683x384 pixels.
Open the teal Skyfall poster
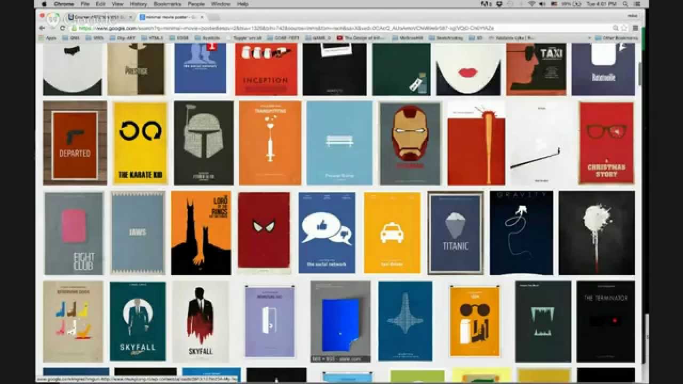138,322
